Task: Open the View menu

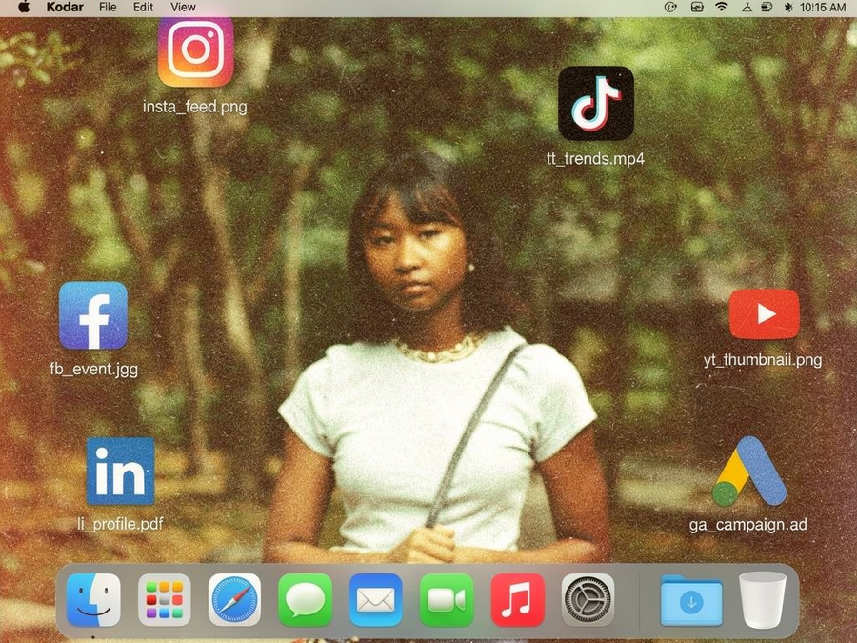Action: (183, 7)
